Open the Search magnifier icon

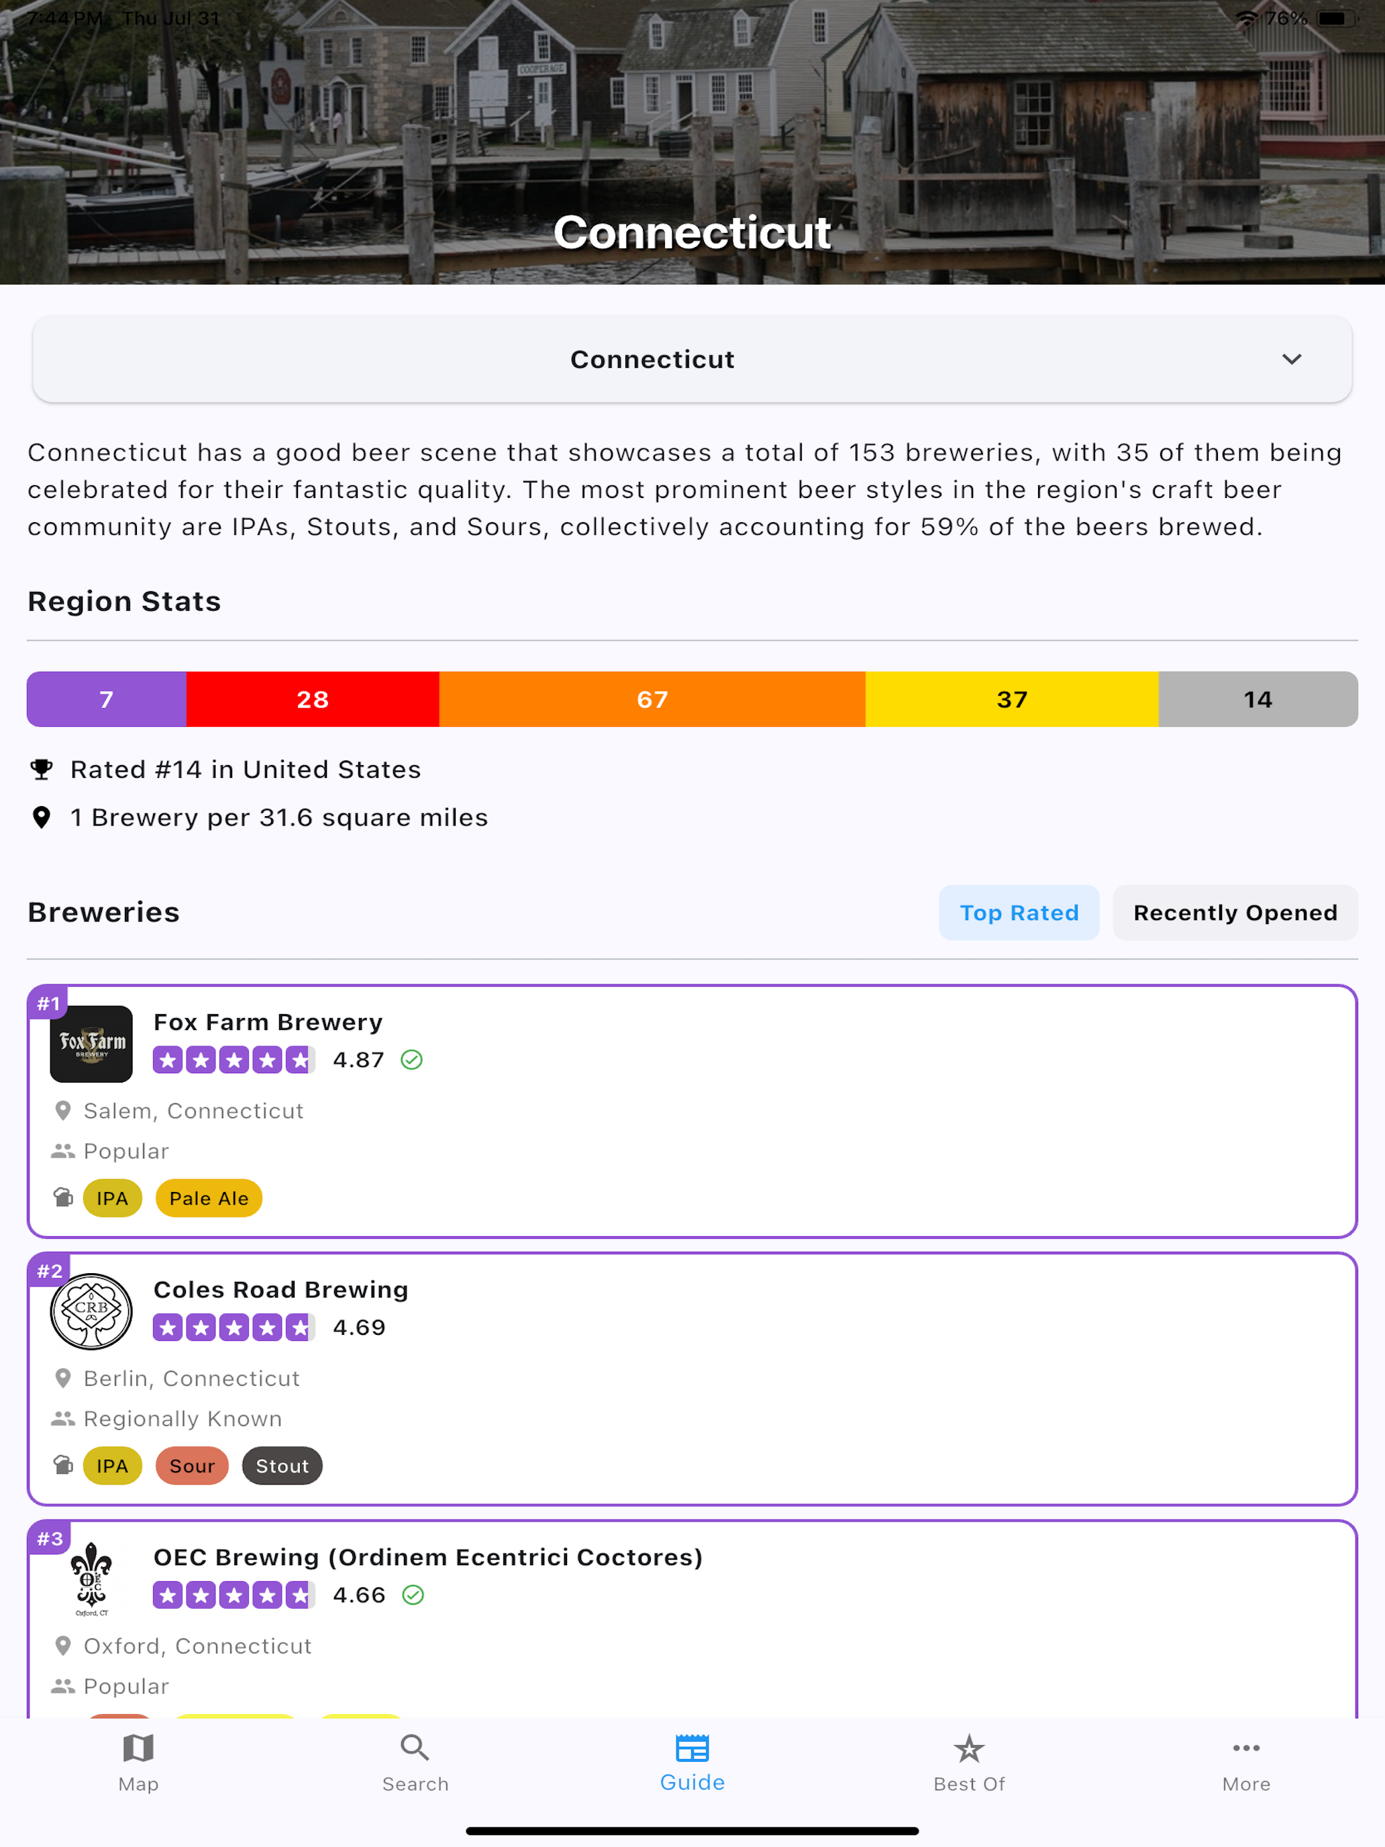click(x=415, y=1747)
